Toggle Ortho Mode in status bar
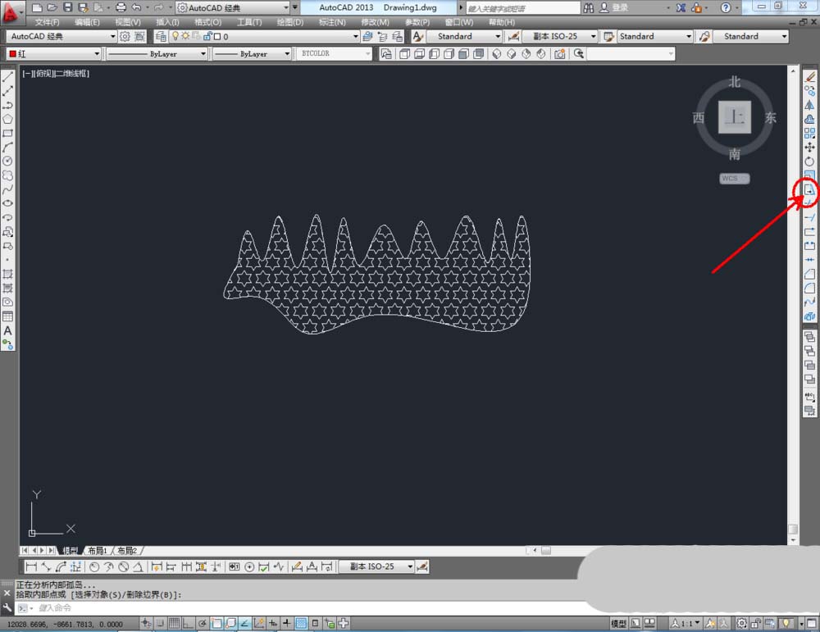The image size is (820, 632). point(188,623)
